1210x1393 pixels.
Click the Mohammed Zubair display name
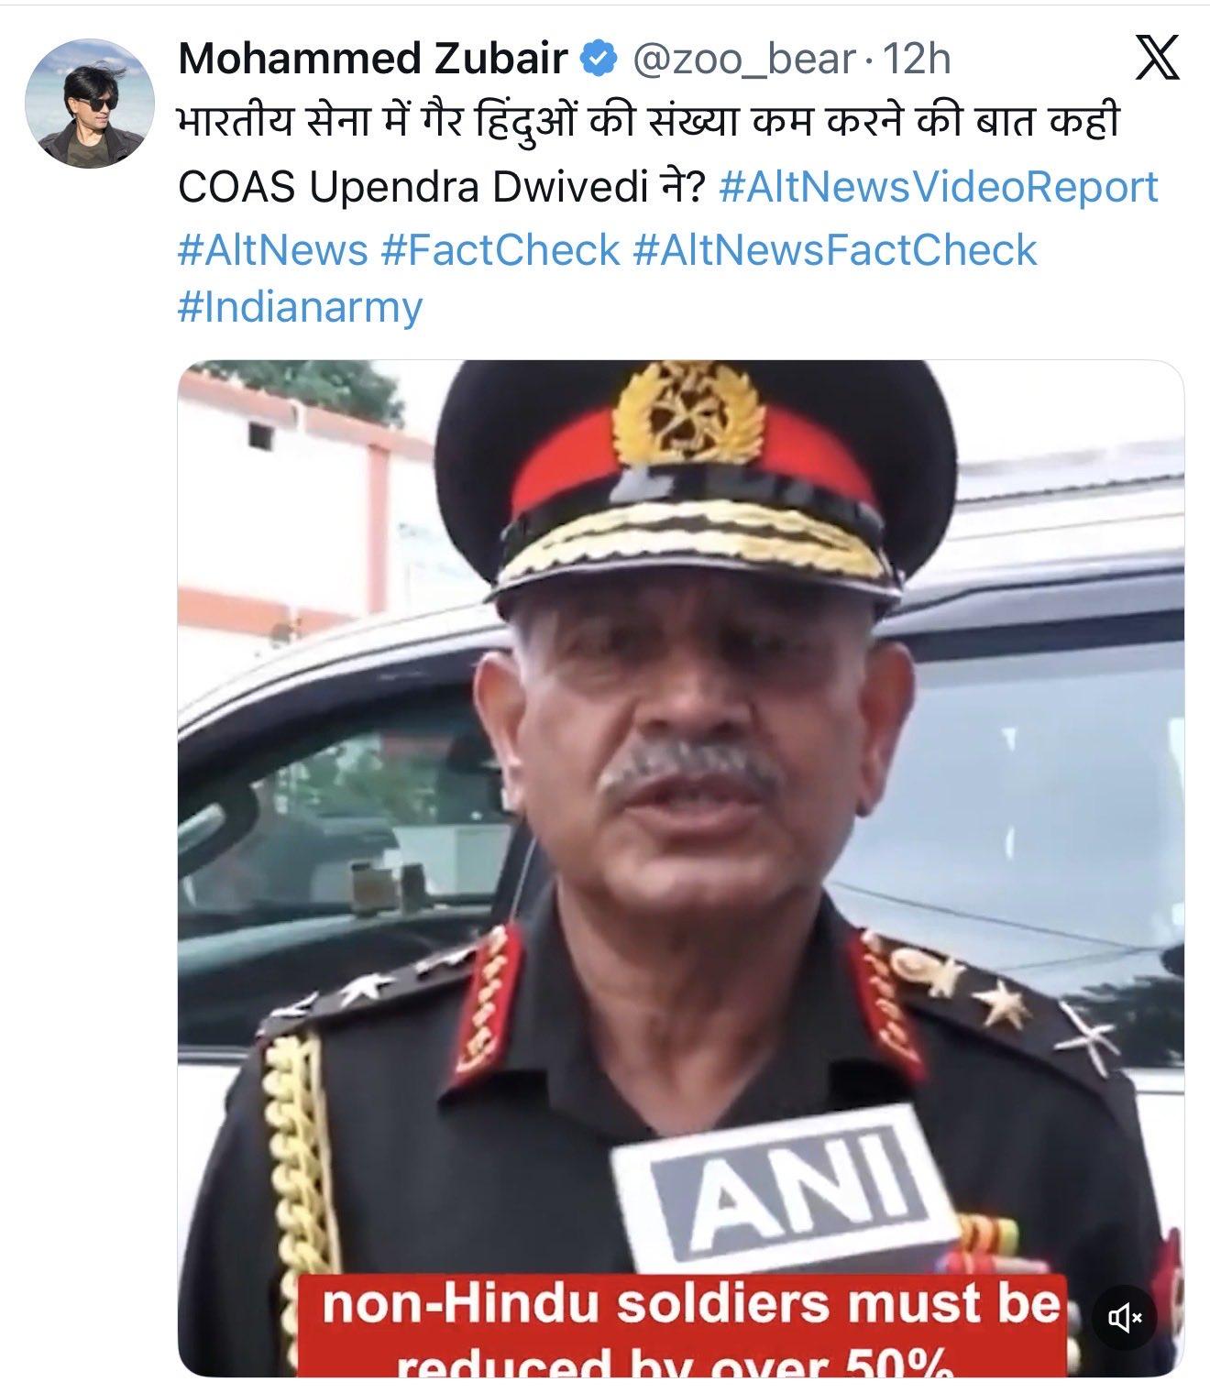(x=373, y=60)
